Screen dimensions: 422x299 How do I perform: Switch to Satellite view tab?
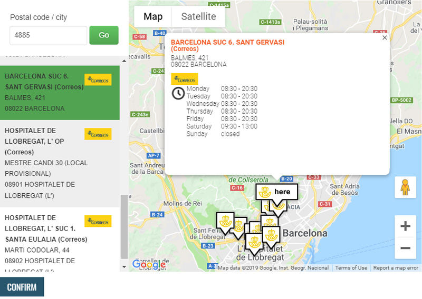(x=198, y=17)
